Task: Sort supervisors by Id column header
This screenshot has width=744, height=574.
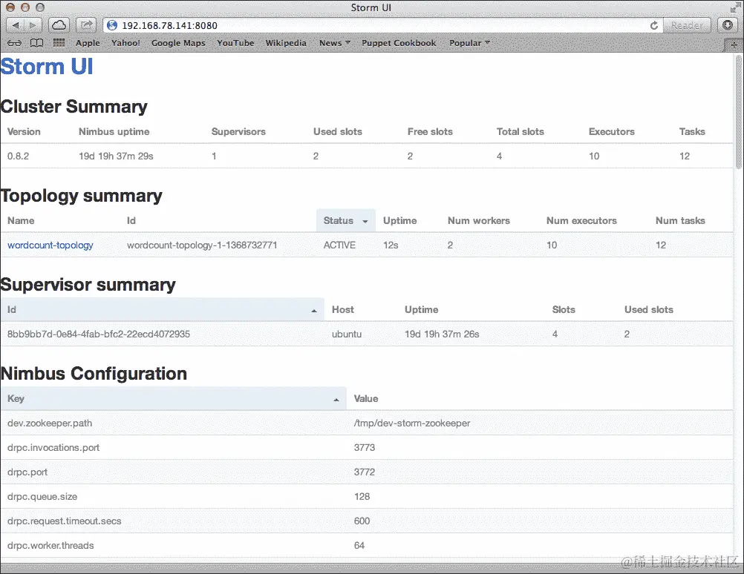Action: (163, 309)
